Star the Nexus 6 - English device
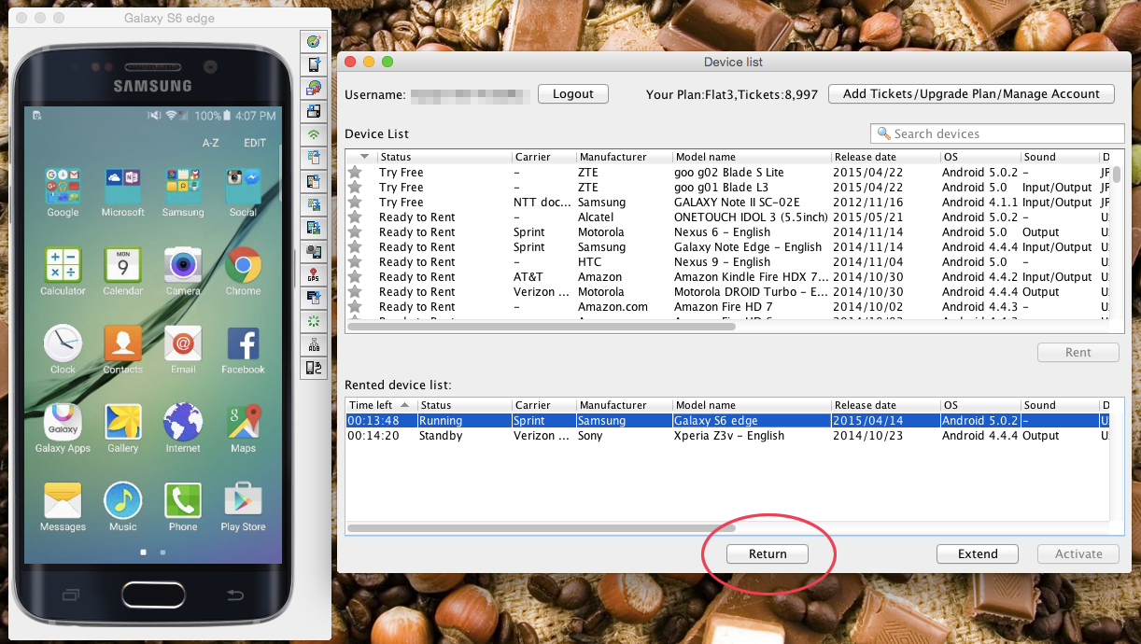The height and width of the screenshot is (644, 1141). 355,232
